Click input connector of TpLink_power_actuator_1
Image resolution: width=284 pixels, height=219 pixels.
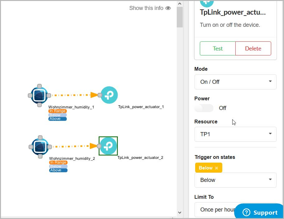click(x=100, y=95)
